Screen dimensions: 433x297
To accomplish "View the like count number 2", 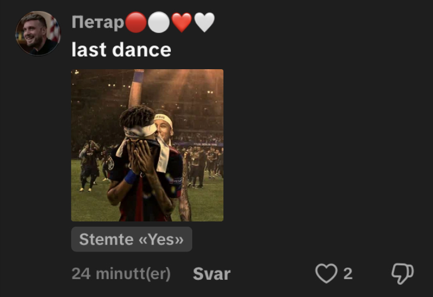I will 348,273.
